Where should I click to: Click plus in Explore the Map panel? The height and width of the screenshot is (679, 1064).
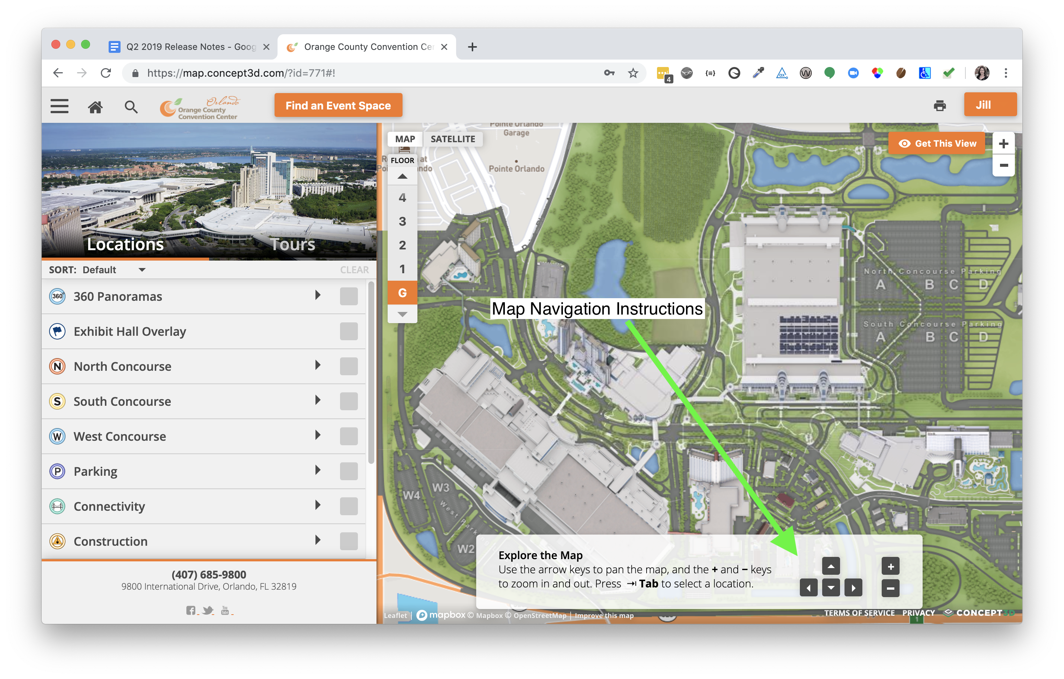pos(890,566)
